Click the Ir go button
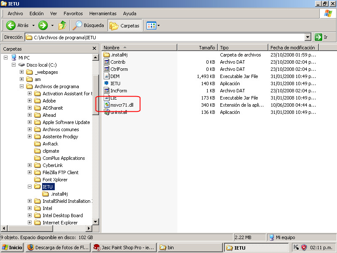 coord(321,37)
